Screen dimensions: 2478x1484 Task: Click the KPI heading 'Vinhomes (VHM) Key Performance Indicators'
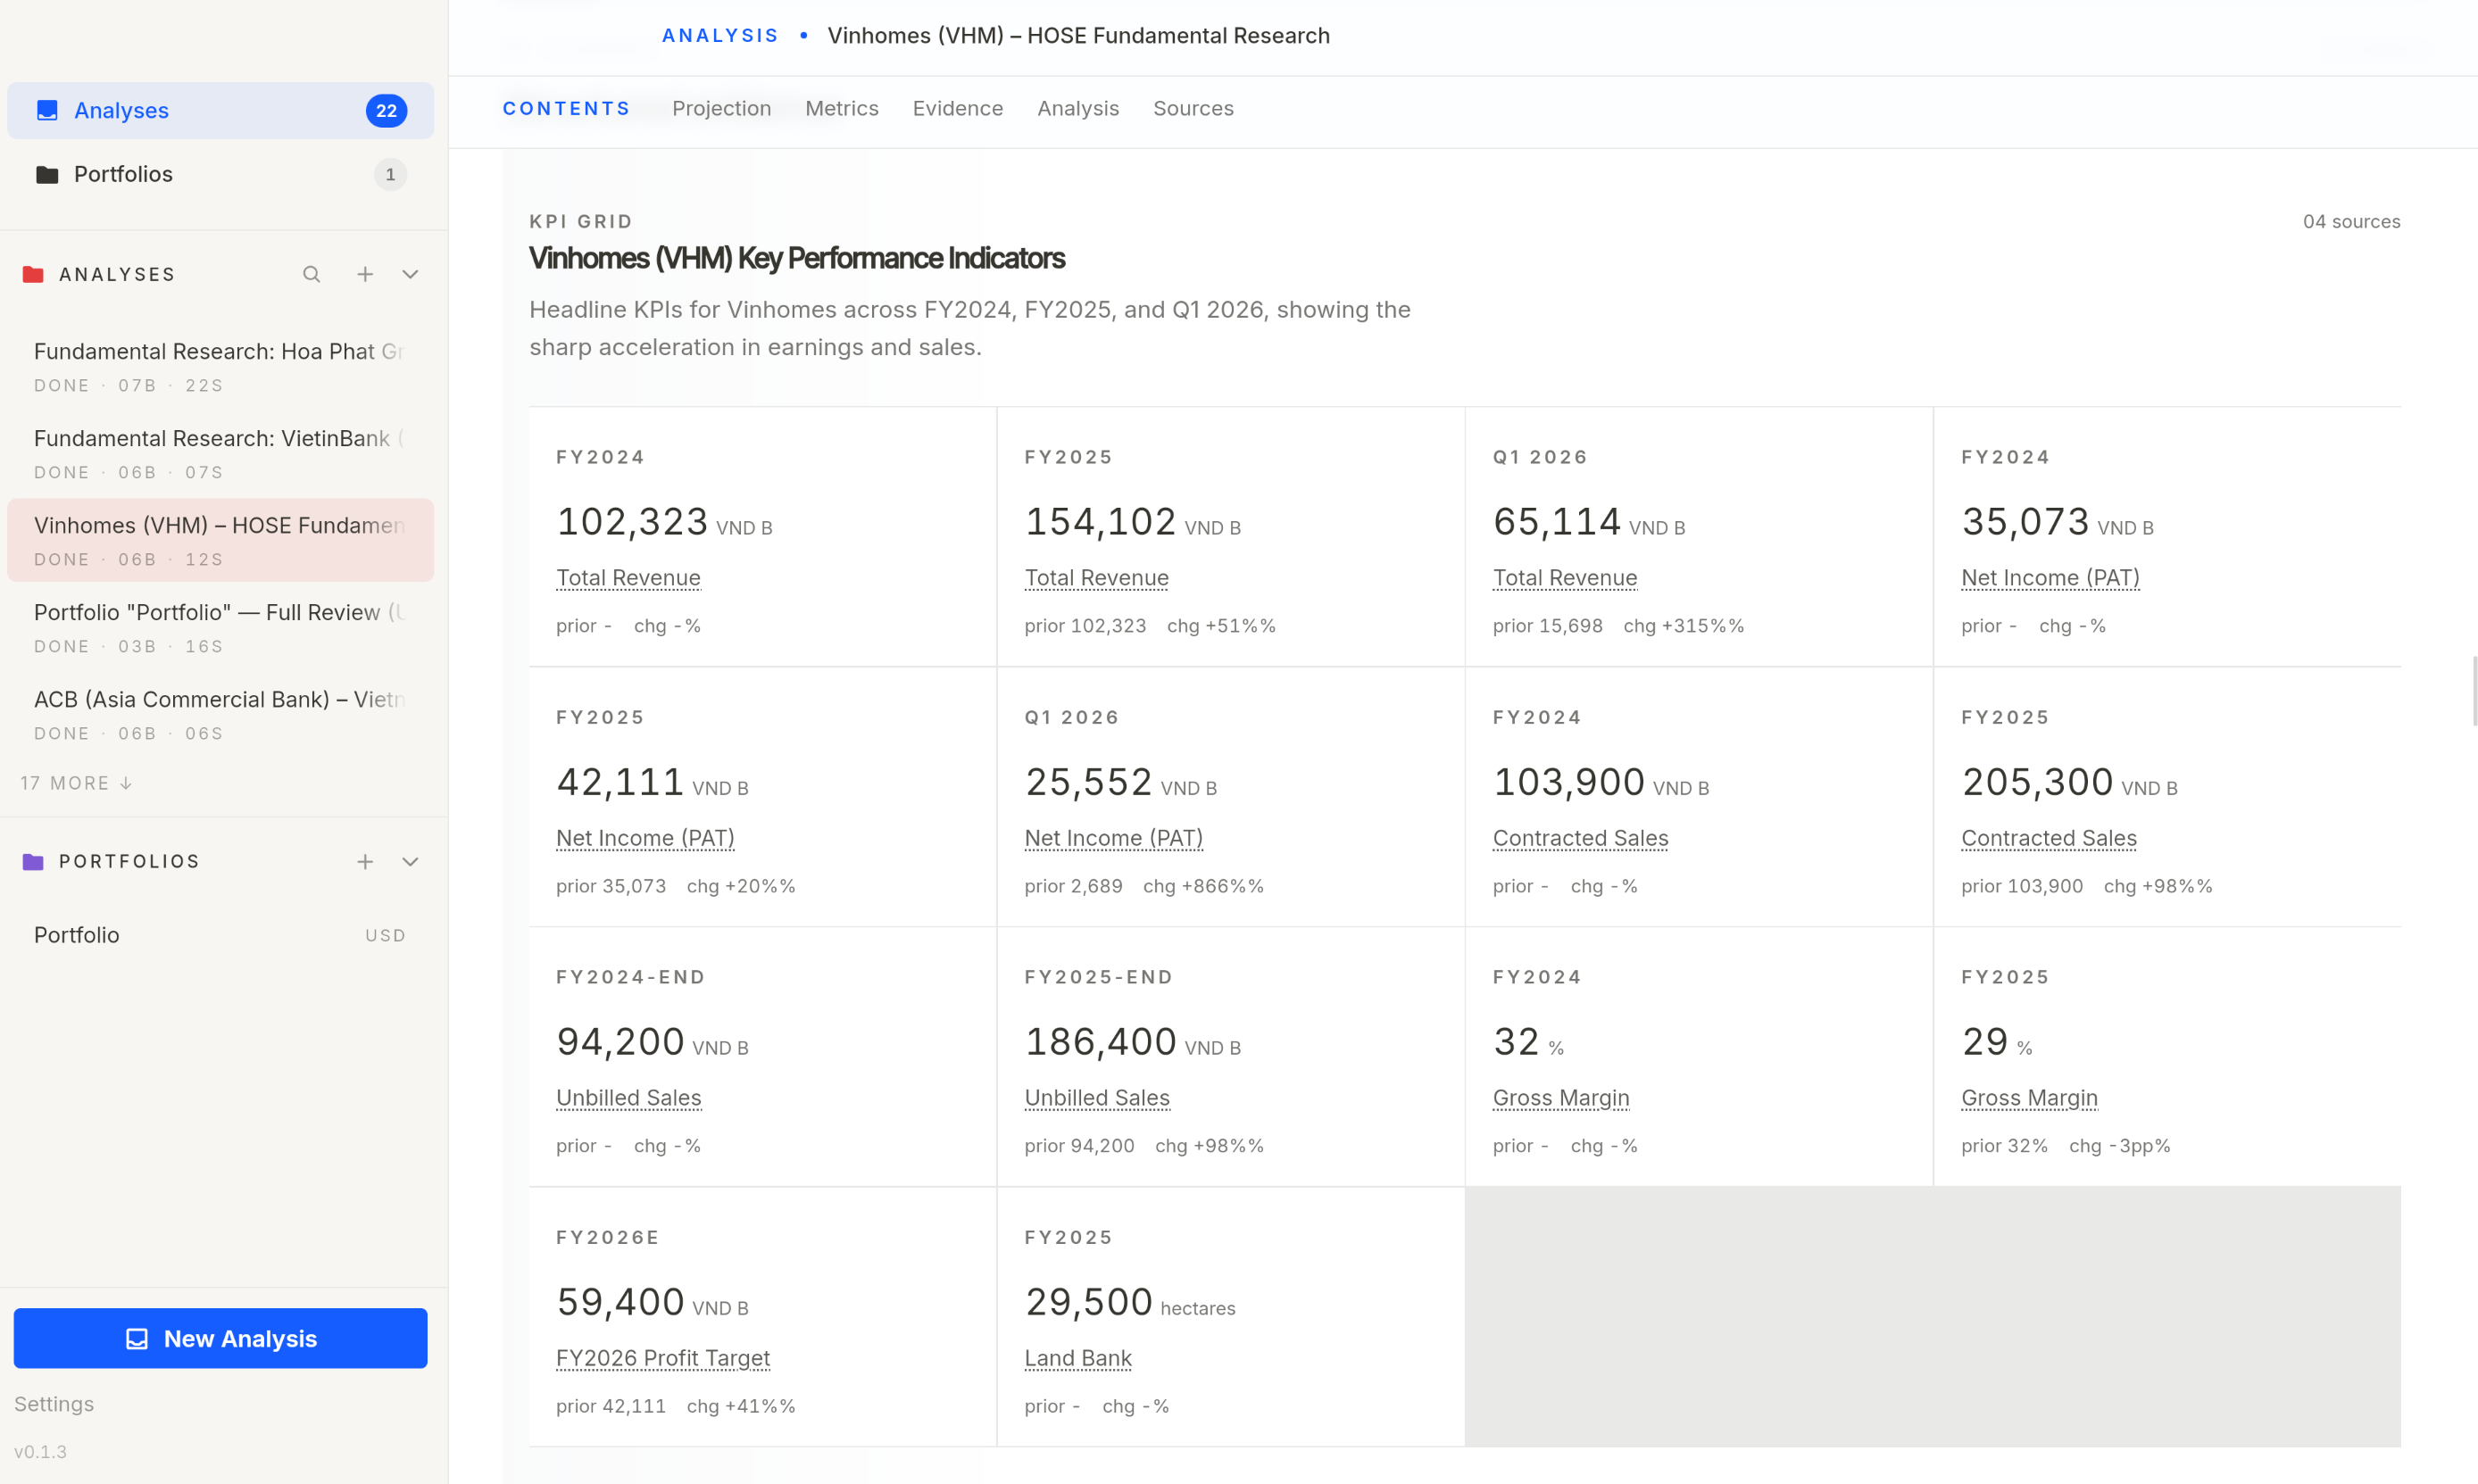click(796, 258)
